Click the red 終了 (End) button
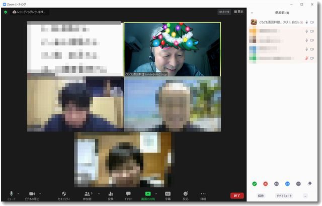Image resolution: width=322 pixels, height=206 pixels. point(237,195)
